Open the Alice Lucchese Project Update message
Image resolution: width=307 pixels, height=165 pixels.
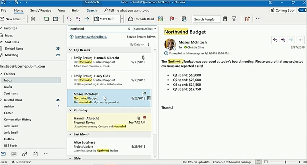[109, 146]
